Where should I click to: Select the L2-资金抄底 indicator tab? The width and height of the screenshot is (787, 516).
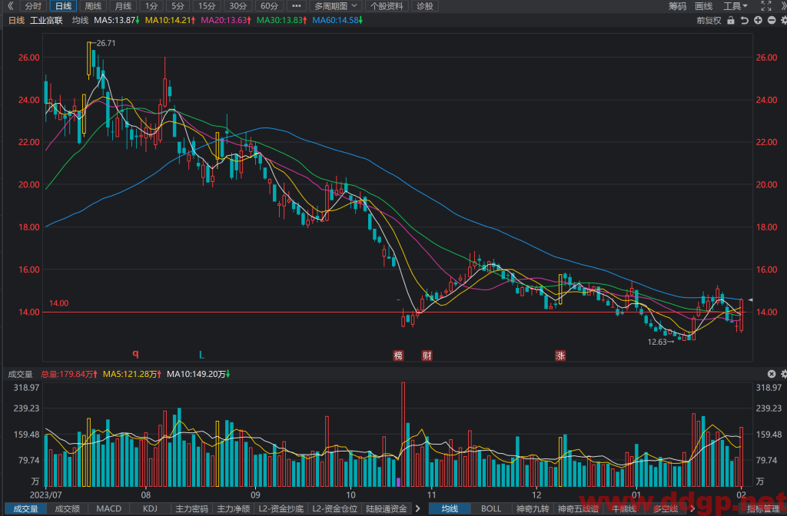coord(281,508)
